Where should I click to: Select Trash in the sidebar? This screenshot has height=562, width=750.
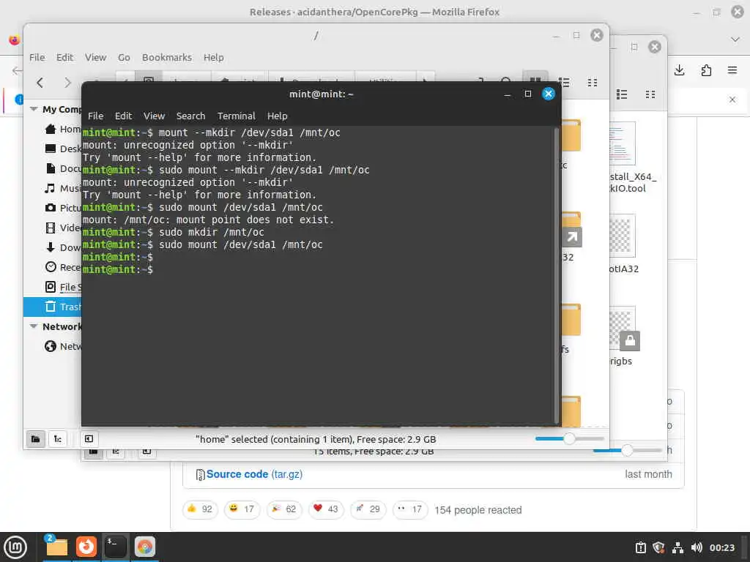coord(53,307)
